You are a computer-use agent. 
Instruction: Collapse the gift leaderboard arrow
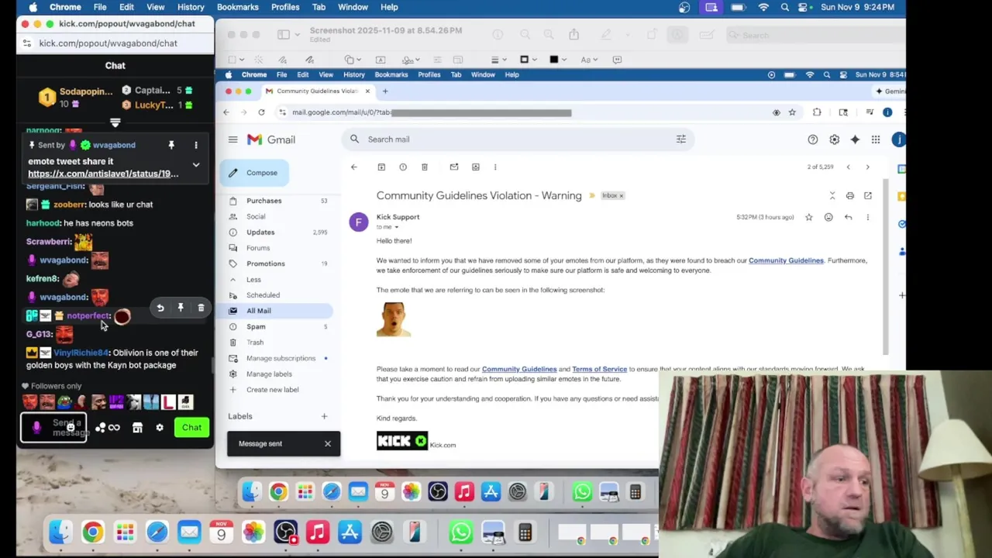tap(115, 122)
